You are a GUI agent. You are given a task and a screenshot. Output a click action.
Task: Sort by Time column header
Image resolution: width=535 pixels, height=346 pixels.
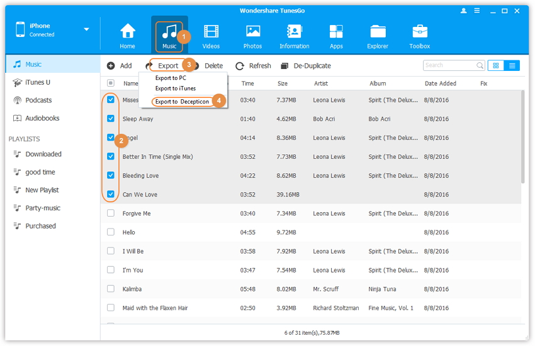[247, 84]
